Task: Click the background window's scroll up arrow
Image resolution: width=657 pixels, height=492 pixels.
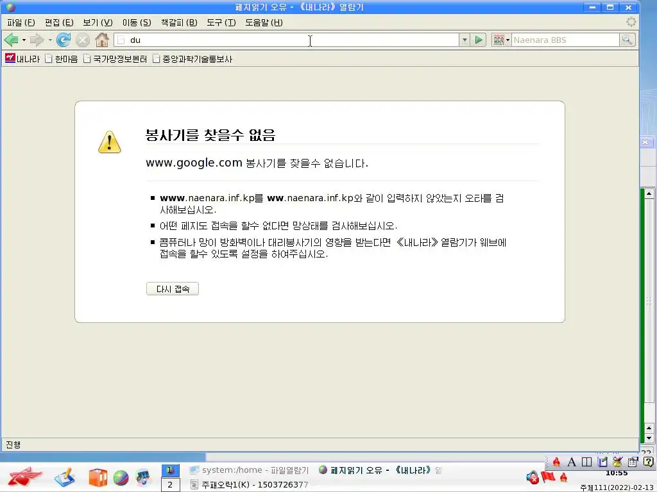Action: [x=649, y=193]
